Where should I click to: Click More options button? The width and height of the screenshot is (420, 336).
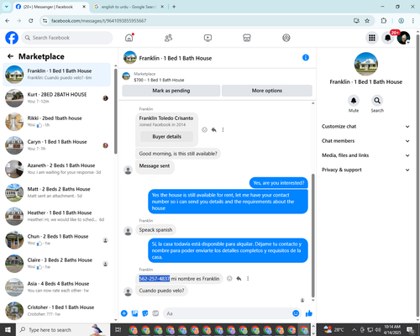(x=267, y=91)
